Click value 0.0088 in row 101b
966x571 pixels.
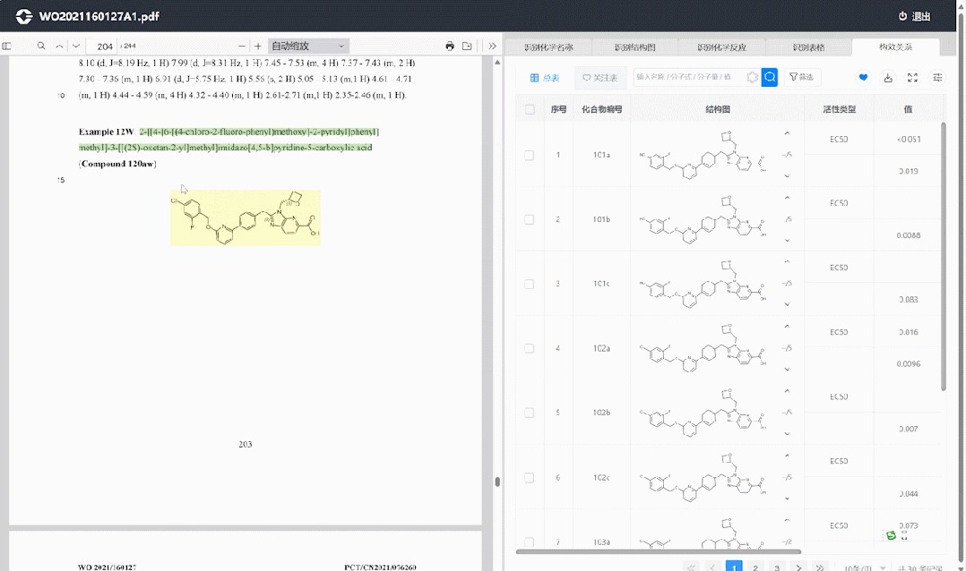pyautogui.click(x=908, y=235)
